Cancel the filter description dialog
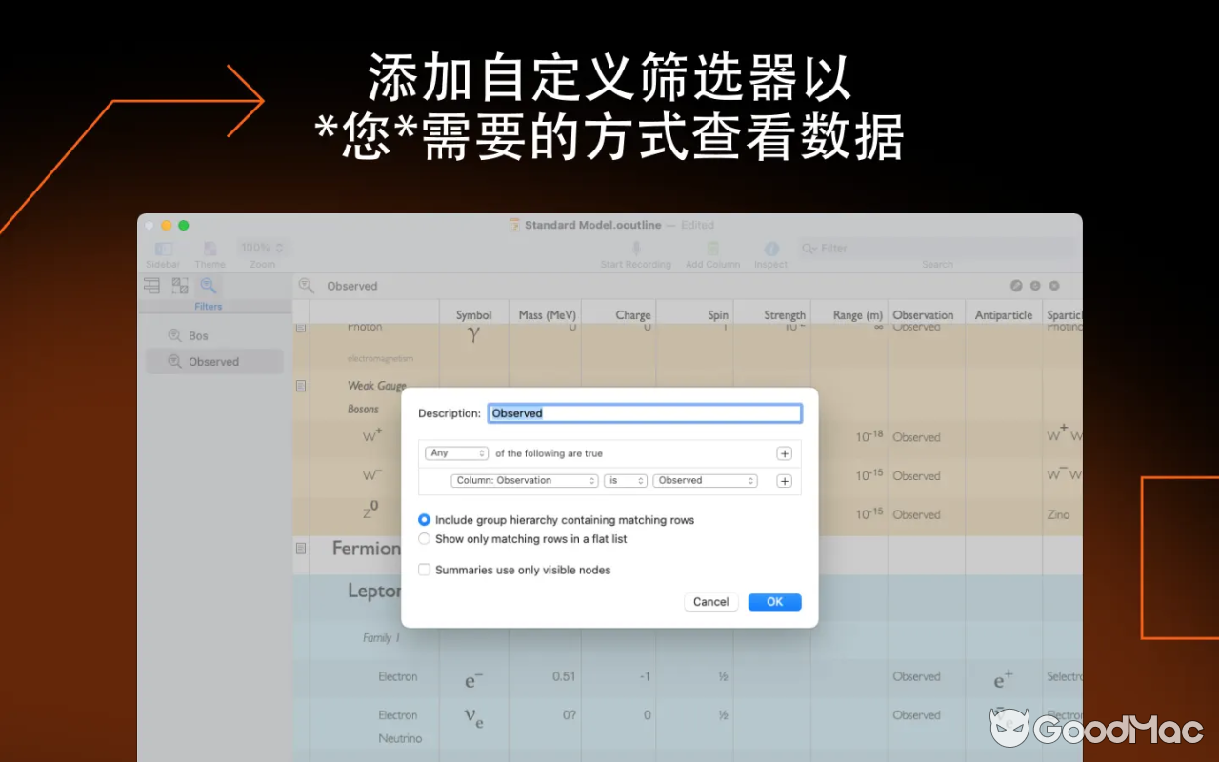Image resolution: width=1219 pixels, height=762 pixels. 710,601
